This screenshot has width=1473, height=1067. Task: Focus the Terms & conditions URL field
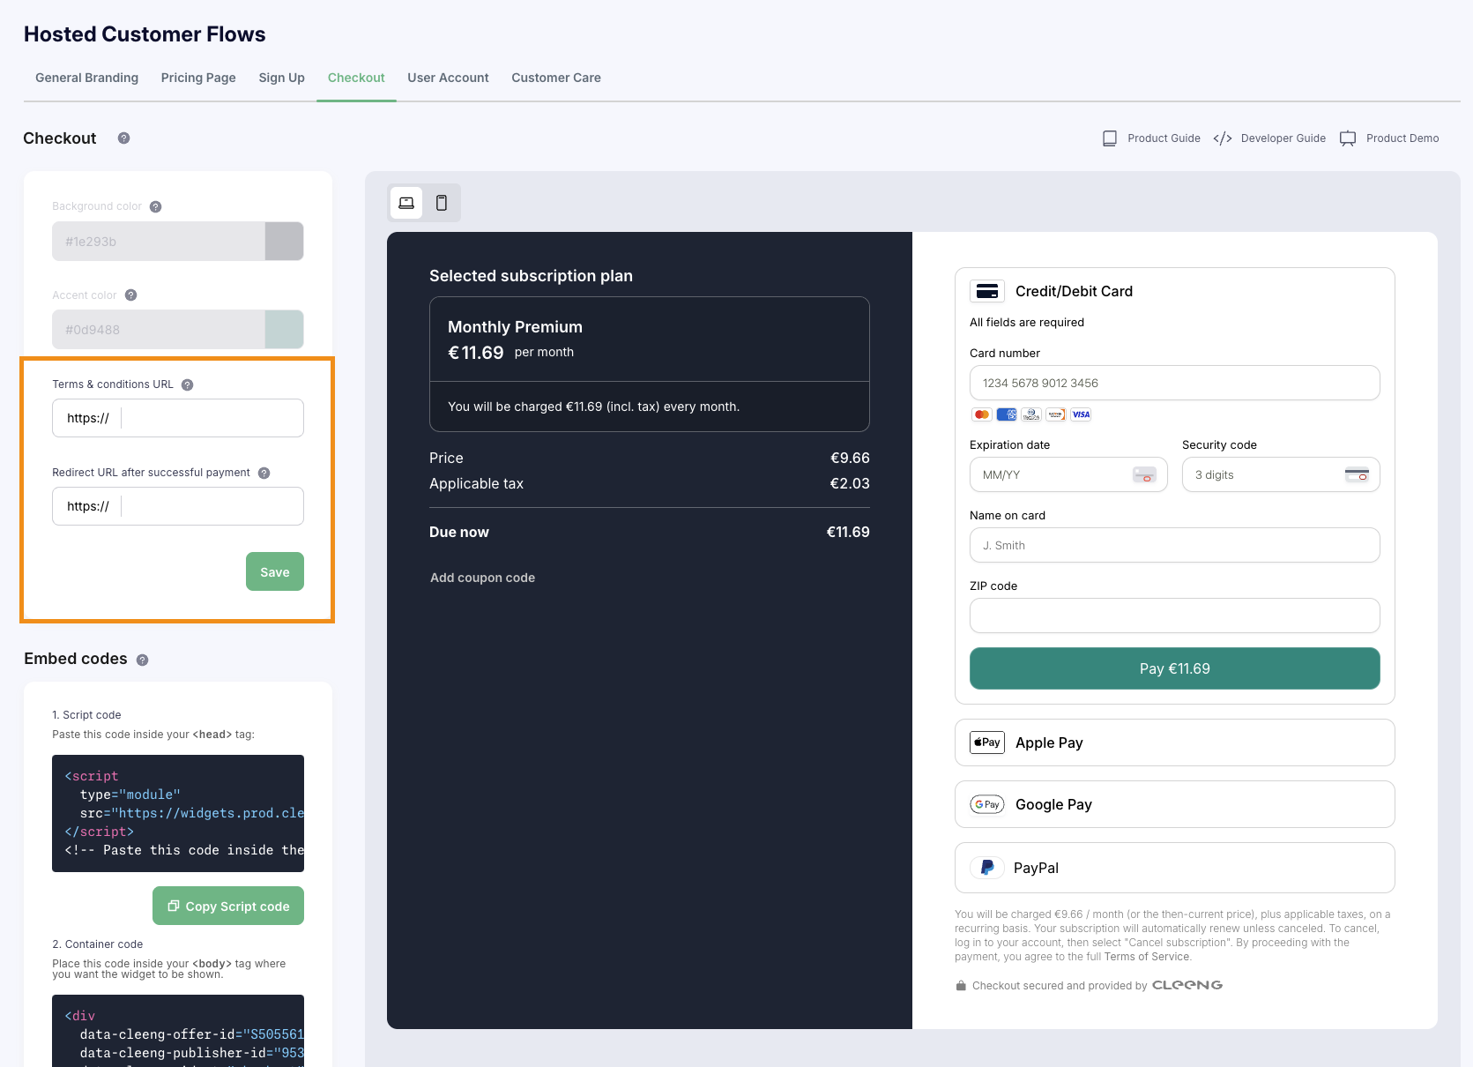pyautogui.click(x=178, y=418)
